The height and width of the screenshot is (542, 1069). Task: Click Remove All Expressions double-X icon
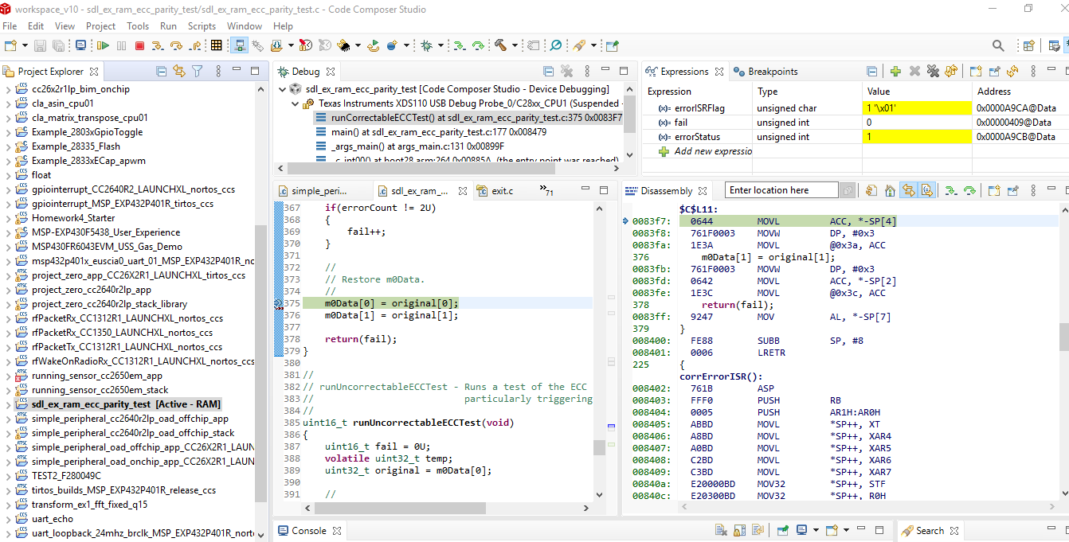933,72
